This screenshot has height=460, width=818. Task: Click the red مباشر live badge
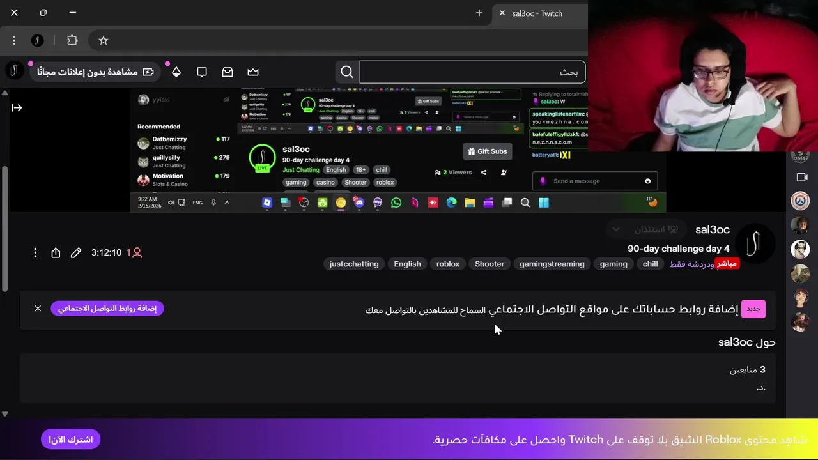727,264
